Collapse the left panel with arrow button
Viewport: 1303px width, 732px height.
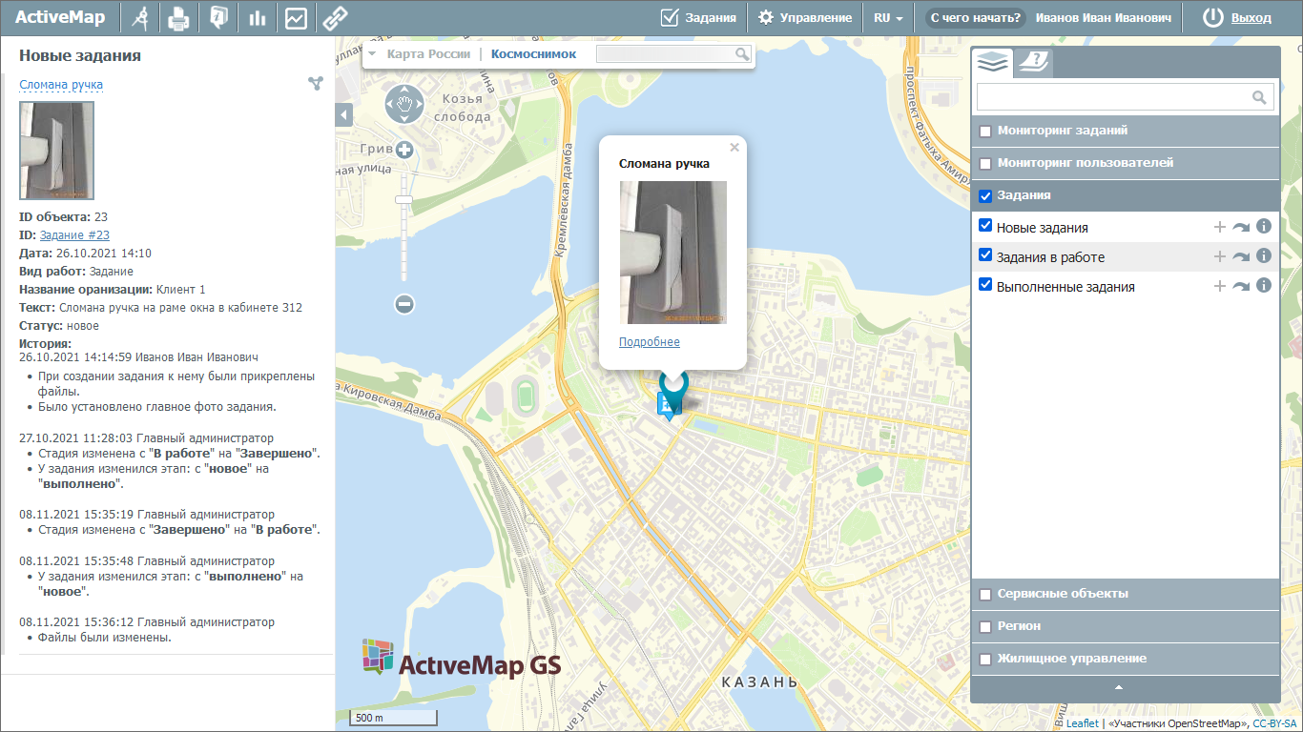344,115
